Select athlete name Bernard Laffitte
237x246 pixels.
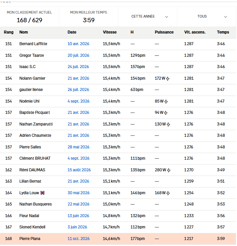(33, 44)
